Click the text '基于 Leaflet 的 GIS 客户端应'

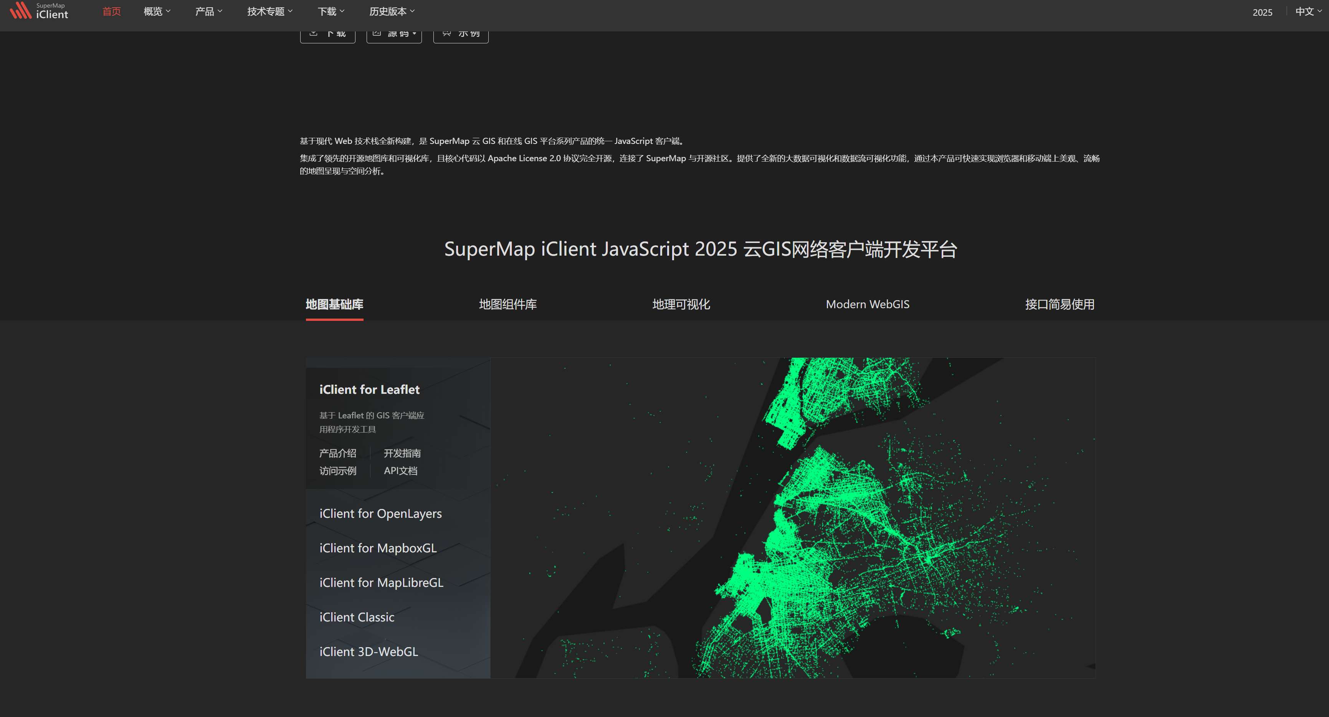coord(372,415)
